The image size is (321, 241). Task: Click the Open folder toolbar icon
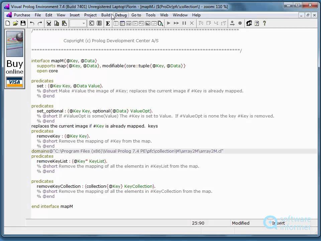[x=15, y=23]
